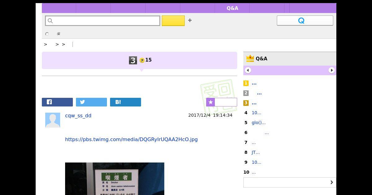The height and width of the screenshot is (195, 372).
Task: Click the see-more chevron box below the ranking
Action: pyautogui.click(x=290, y=182)
